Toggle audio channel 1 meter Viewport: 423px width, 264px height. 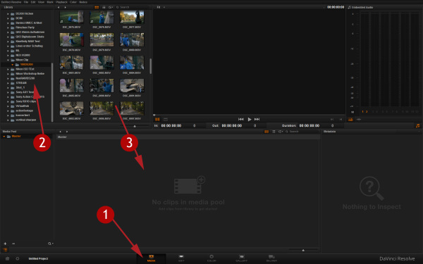(x=362, y=111)
